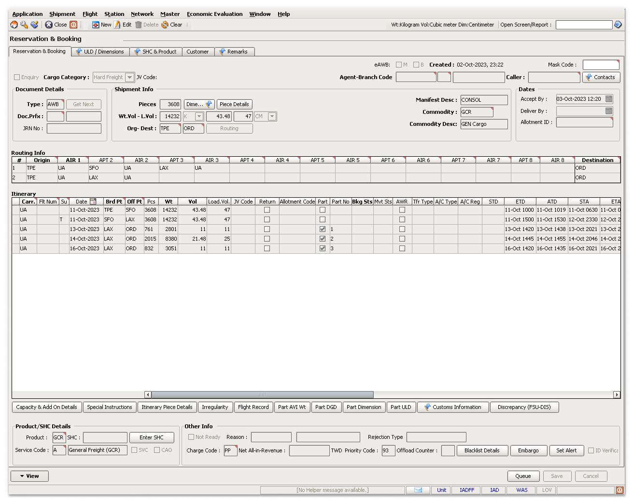This screenshot has width=634, height=503.
Task: Open the Economic Evaluation menu
Action: tap(215, 14)
